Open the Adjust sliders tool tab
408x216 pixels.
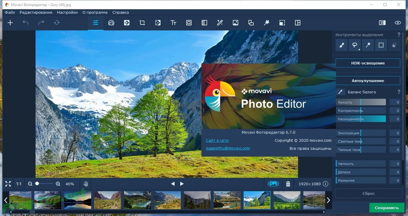96,23
